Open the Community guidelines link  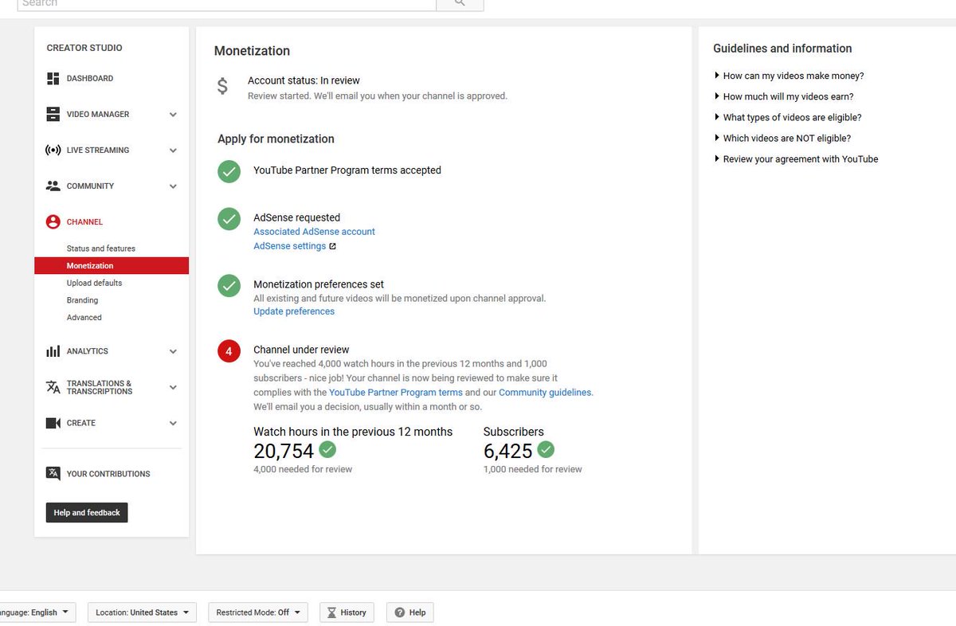point(546,393)
